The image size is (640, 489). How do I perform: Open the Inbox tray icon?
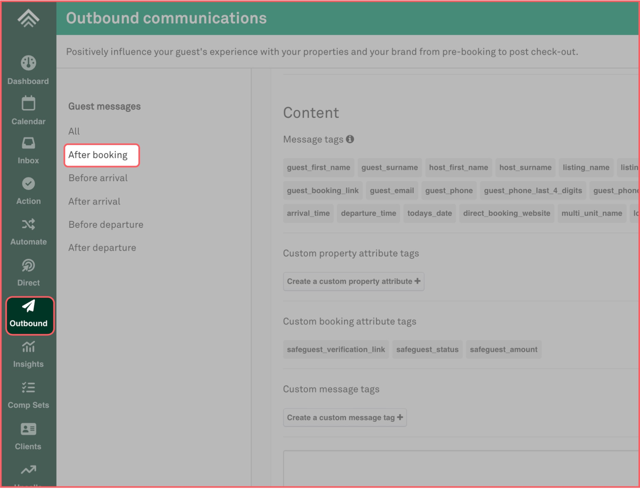(28, 143)
